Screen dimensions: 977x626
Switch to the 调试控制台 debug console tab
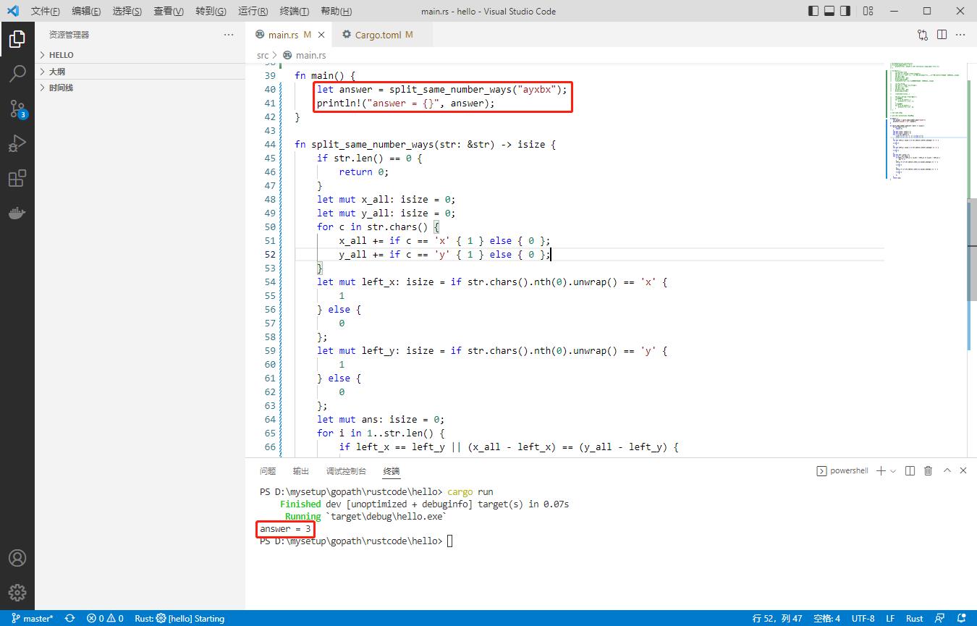346,471
